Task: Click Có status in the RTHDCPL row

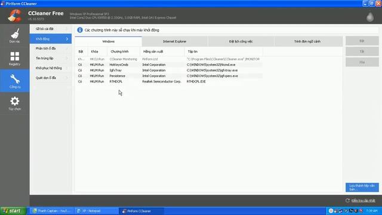Action: (x=80, y=81)
